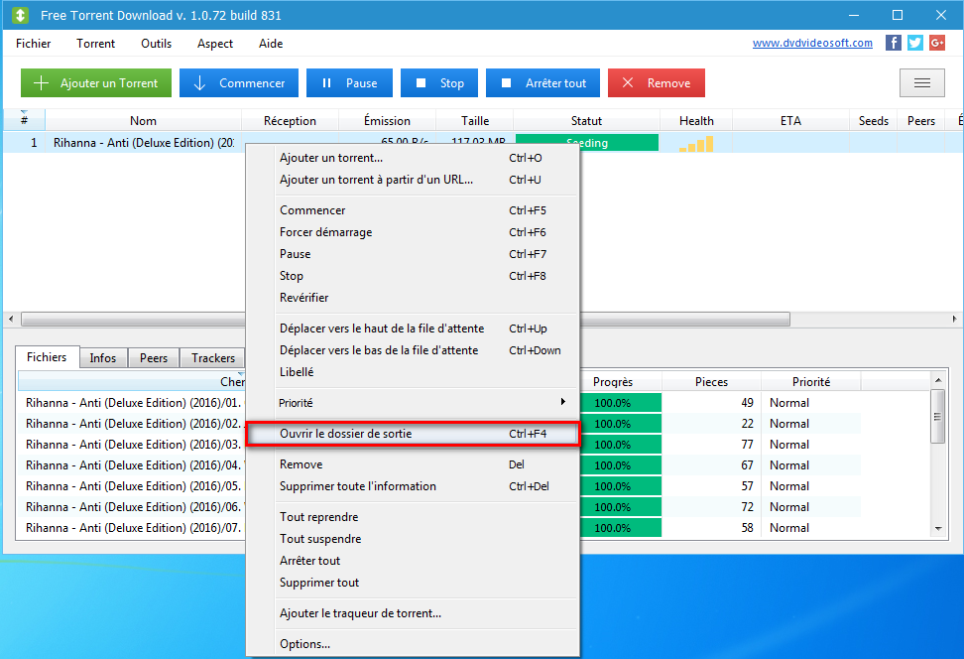
Task: Select file row Rihanna - Anti (Deluxe Edition) (2016)/03
Action: (x=133, y=445)
